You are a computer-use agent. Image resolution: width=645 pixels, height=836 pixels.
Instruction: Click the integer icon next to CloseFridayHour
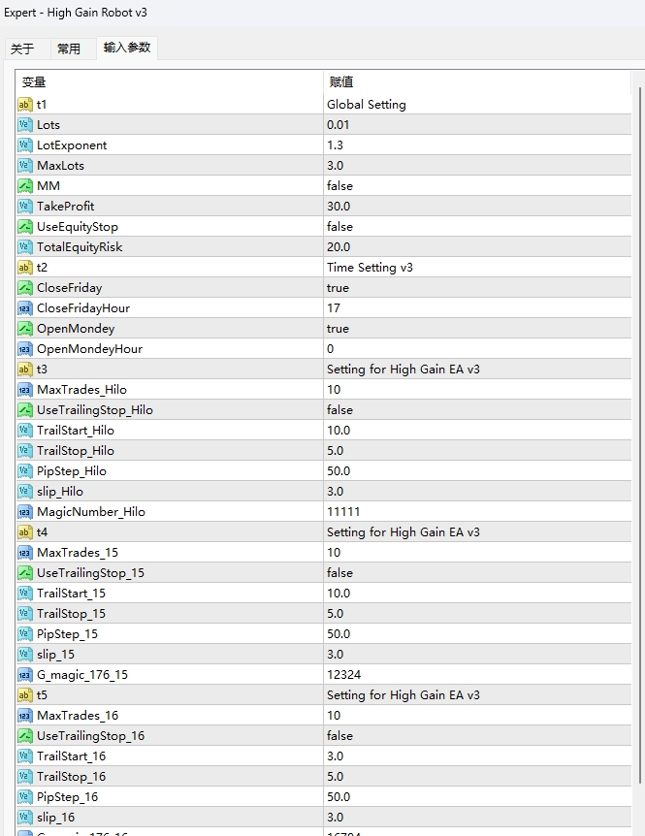pos(25,308)
